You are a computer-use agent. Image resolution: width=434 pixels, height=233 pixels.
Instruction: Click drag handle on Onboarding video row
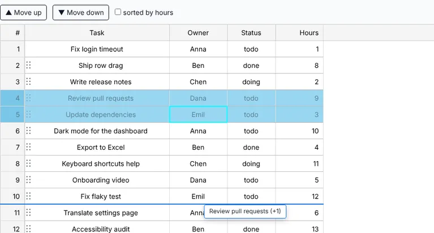point(28,180)
